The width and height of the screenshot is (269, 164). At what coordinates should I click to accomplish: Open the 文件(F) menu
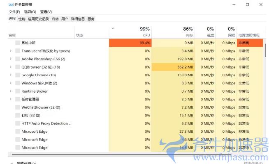point(14,12)
